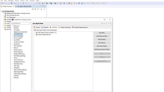Open the Module Dependencies tab

click(x=80, y=27)
